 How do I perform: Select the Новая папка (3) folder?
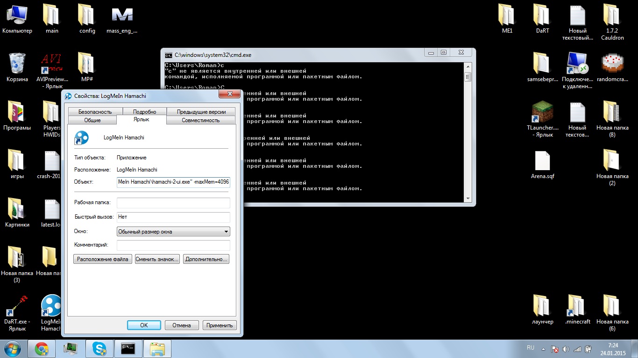pos(17,264)
